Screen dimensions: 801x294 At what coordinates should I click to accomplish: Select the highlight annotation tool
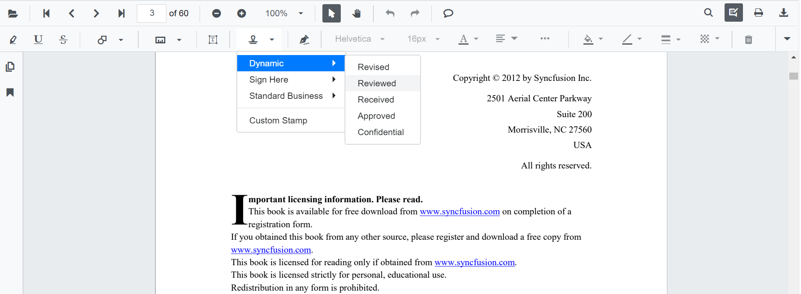click(x=13, y=39)
